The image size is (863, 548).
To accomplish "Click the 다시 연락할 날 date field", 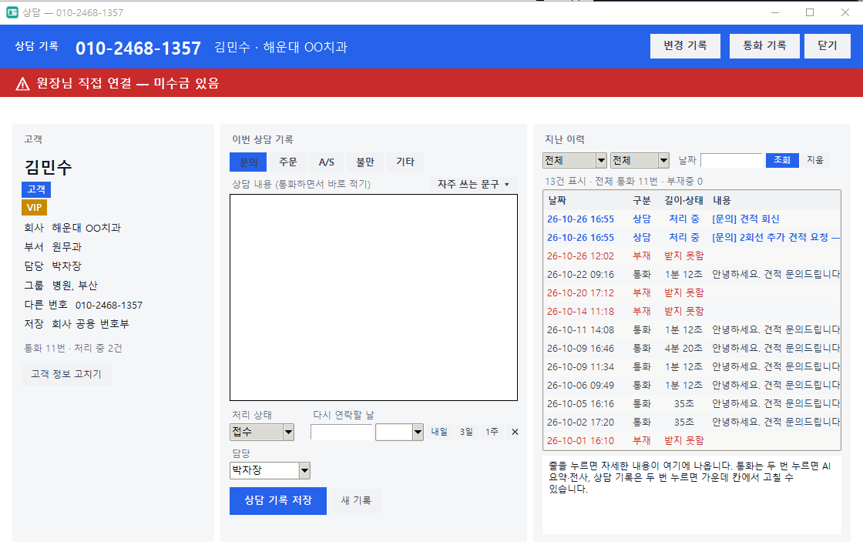I will [341, 432].
